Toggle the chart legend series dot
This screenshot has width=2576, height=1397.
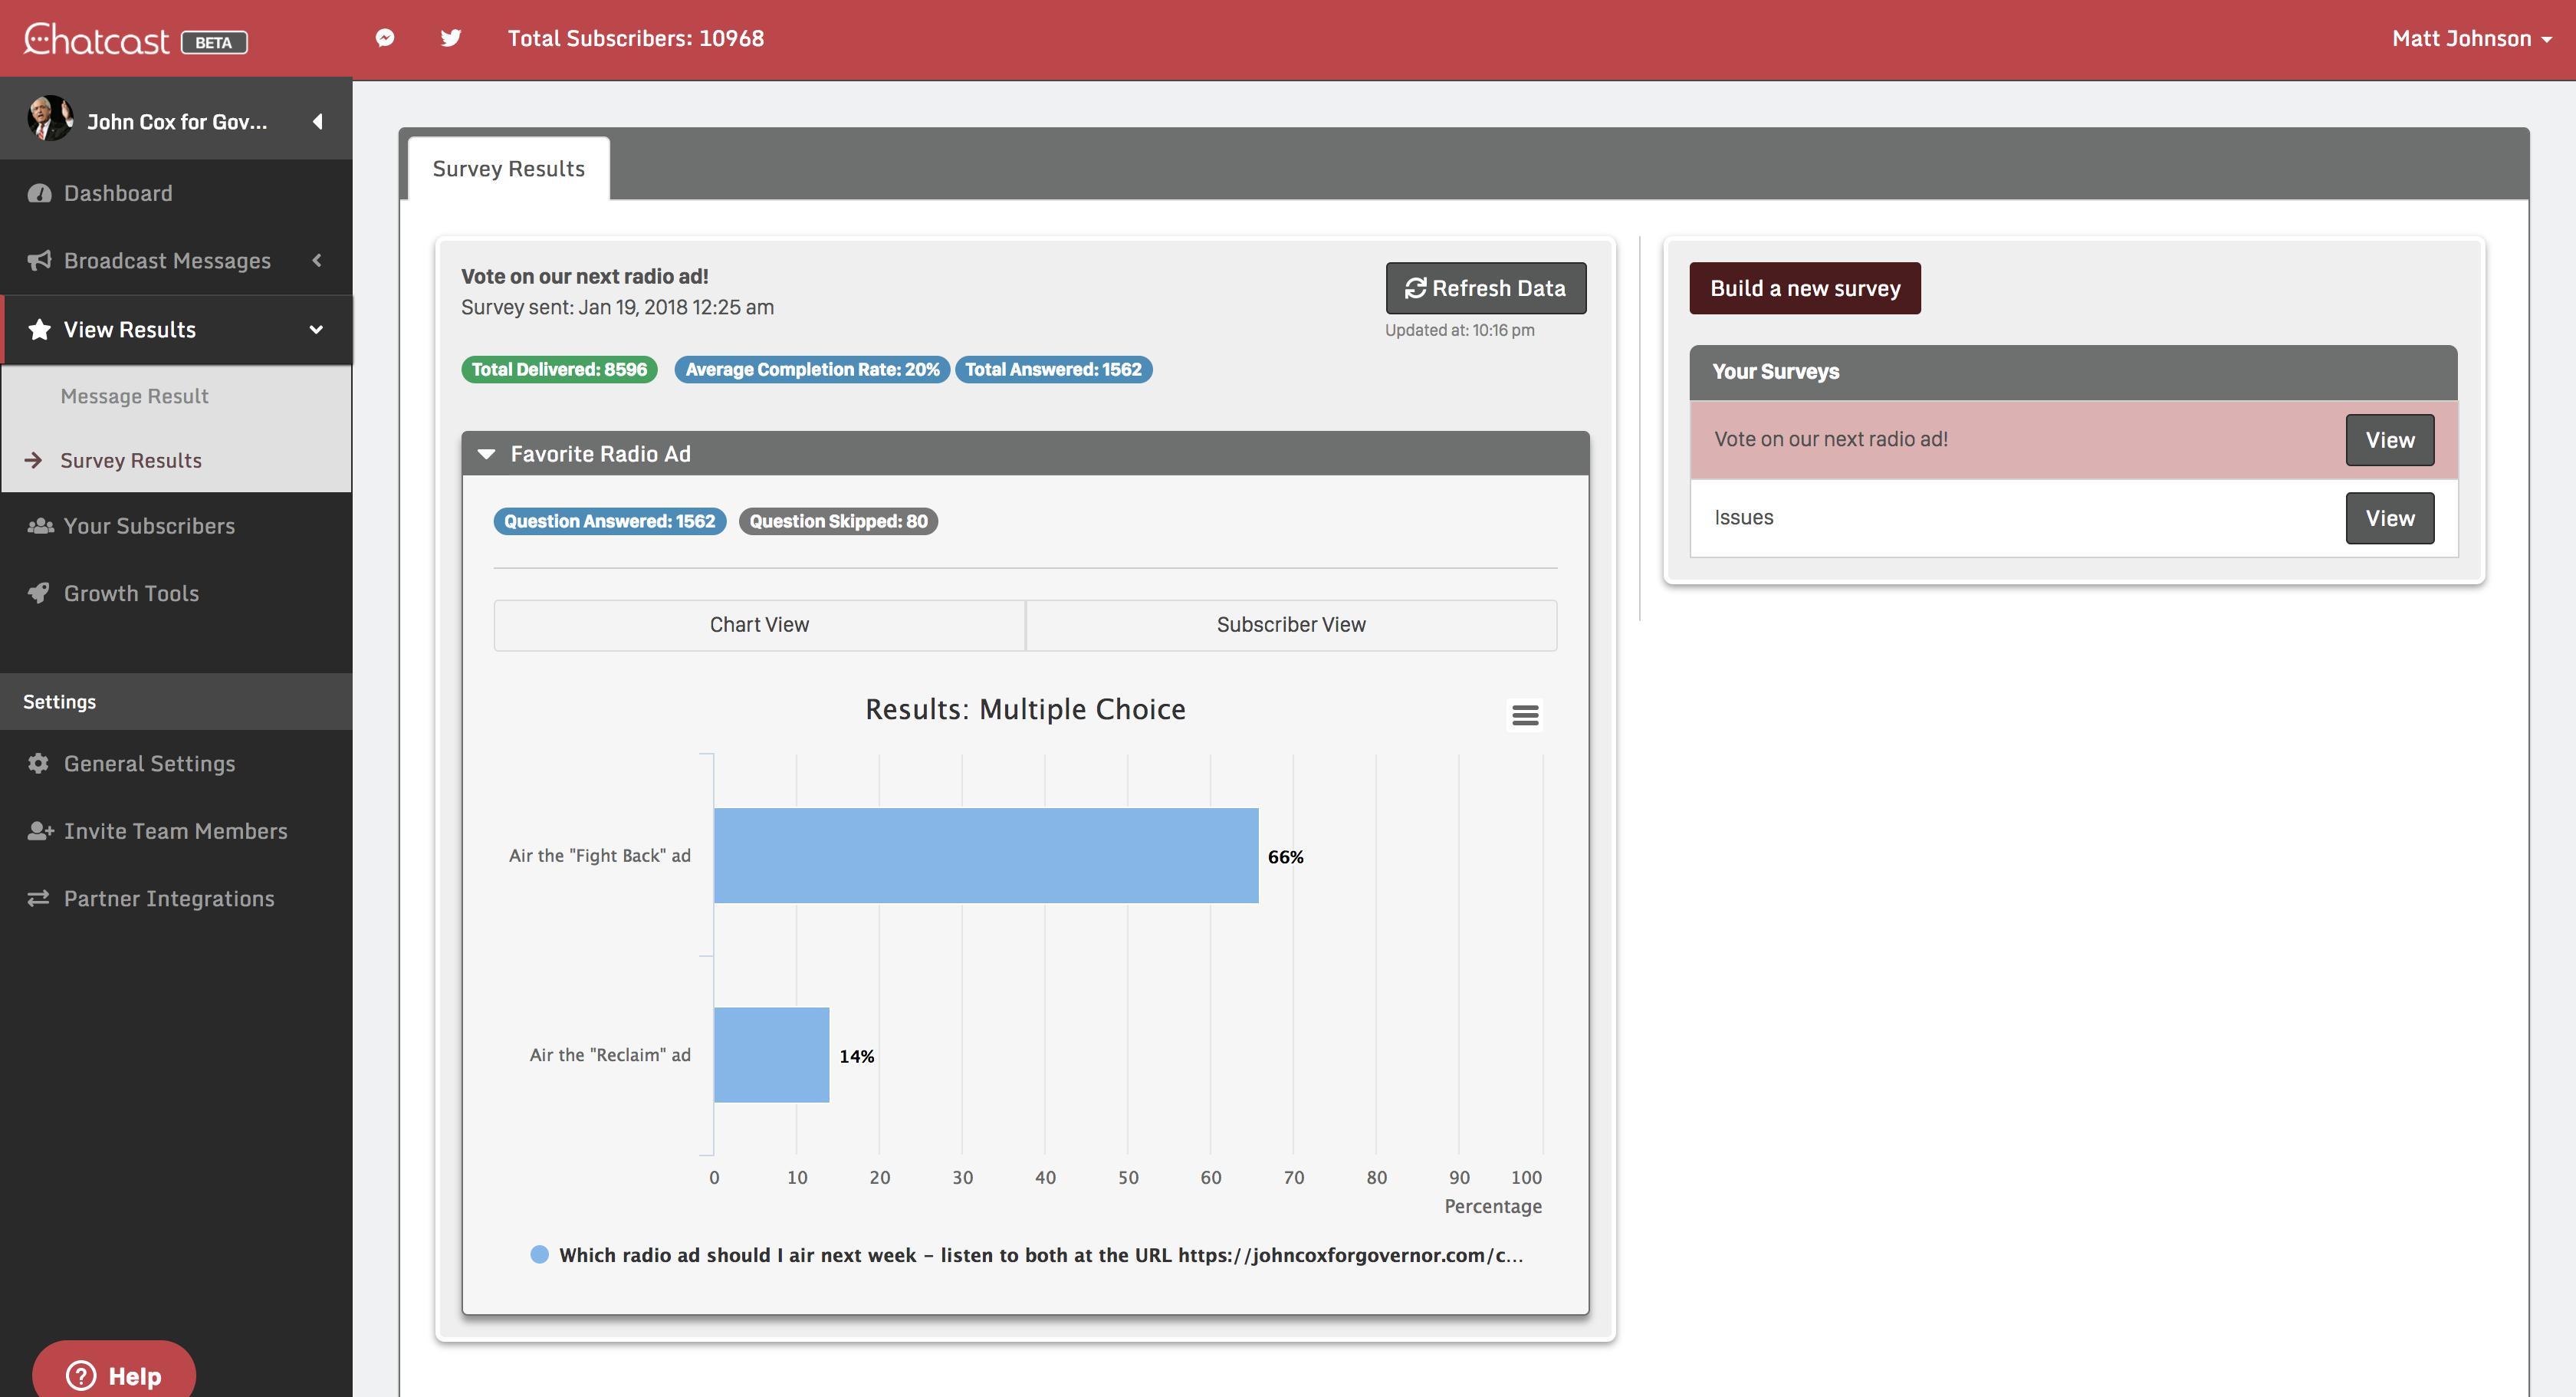[539, 1254]
